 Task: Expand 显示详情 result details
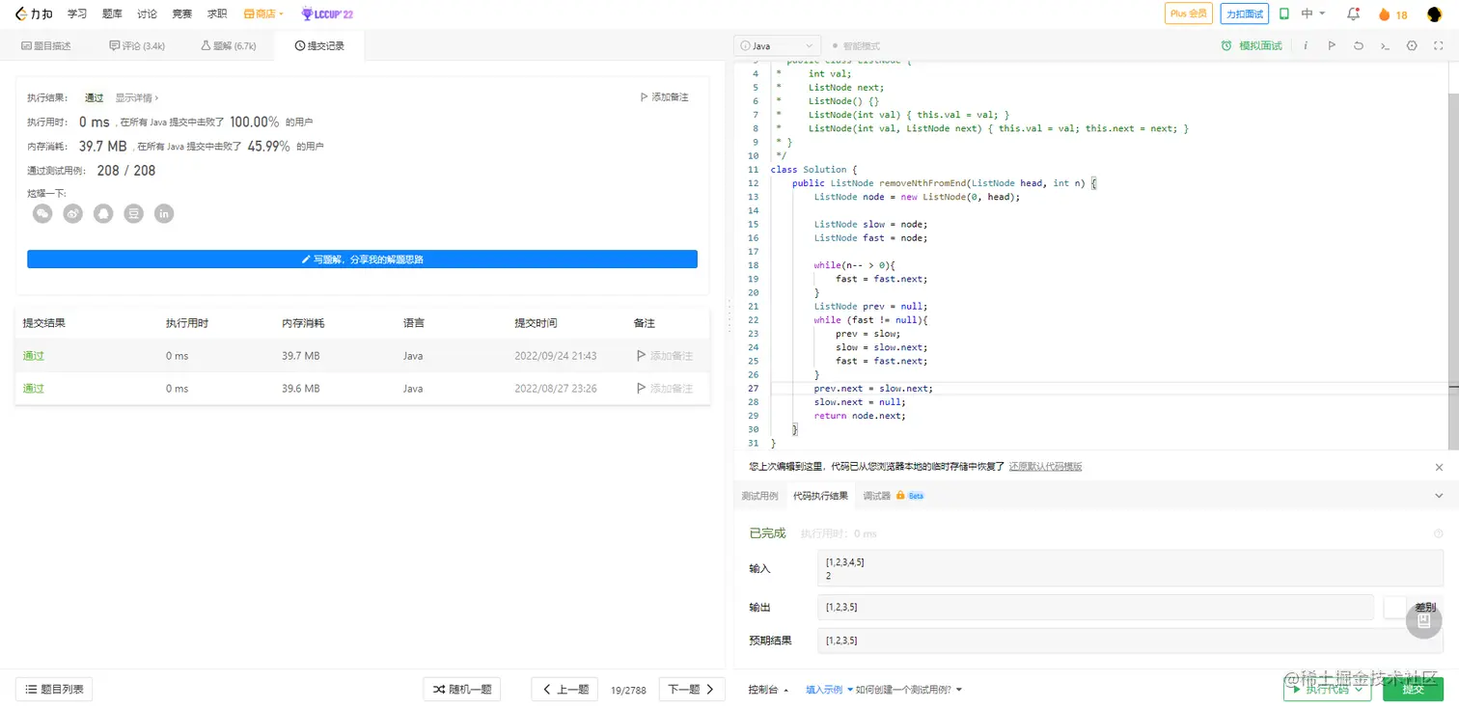(137, 97)
